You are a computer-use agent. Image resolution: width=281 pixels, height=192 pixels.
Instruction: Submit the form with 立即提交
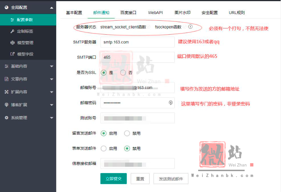pos(114,179)
